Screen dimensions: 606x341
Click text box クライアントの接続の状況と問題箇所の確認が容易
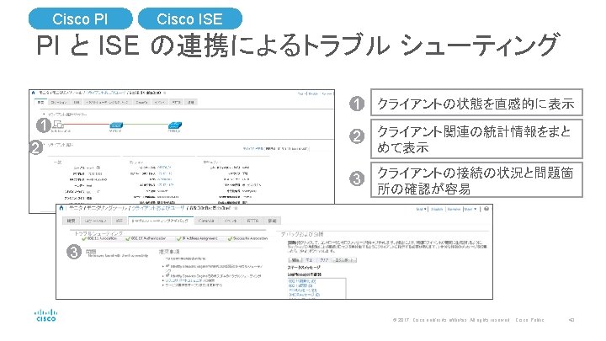click(x=476, y=180)
